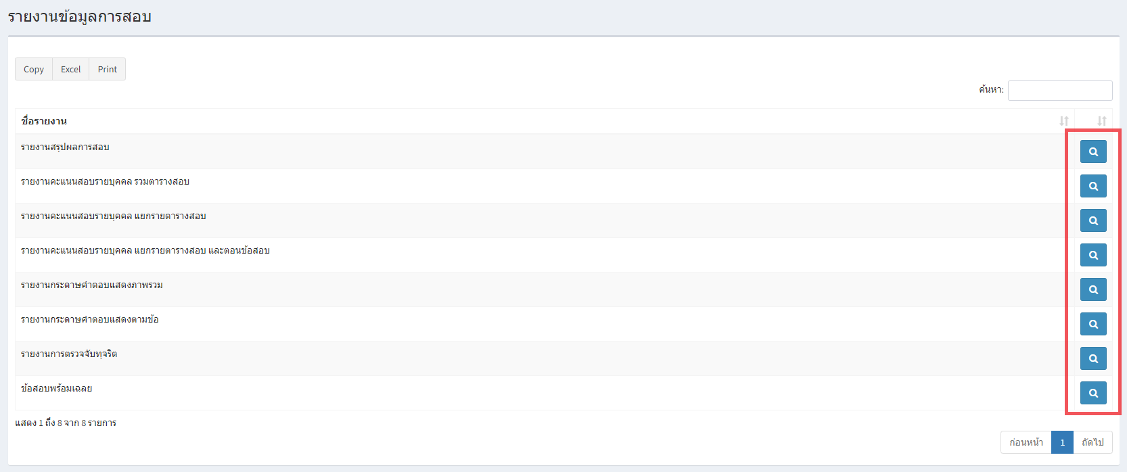Image resolution: width=1127 pixels, height=472 pixels.
Task: Select รายงานสรุปผลการสอบ row text
Action: click(65, 147)
